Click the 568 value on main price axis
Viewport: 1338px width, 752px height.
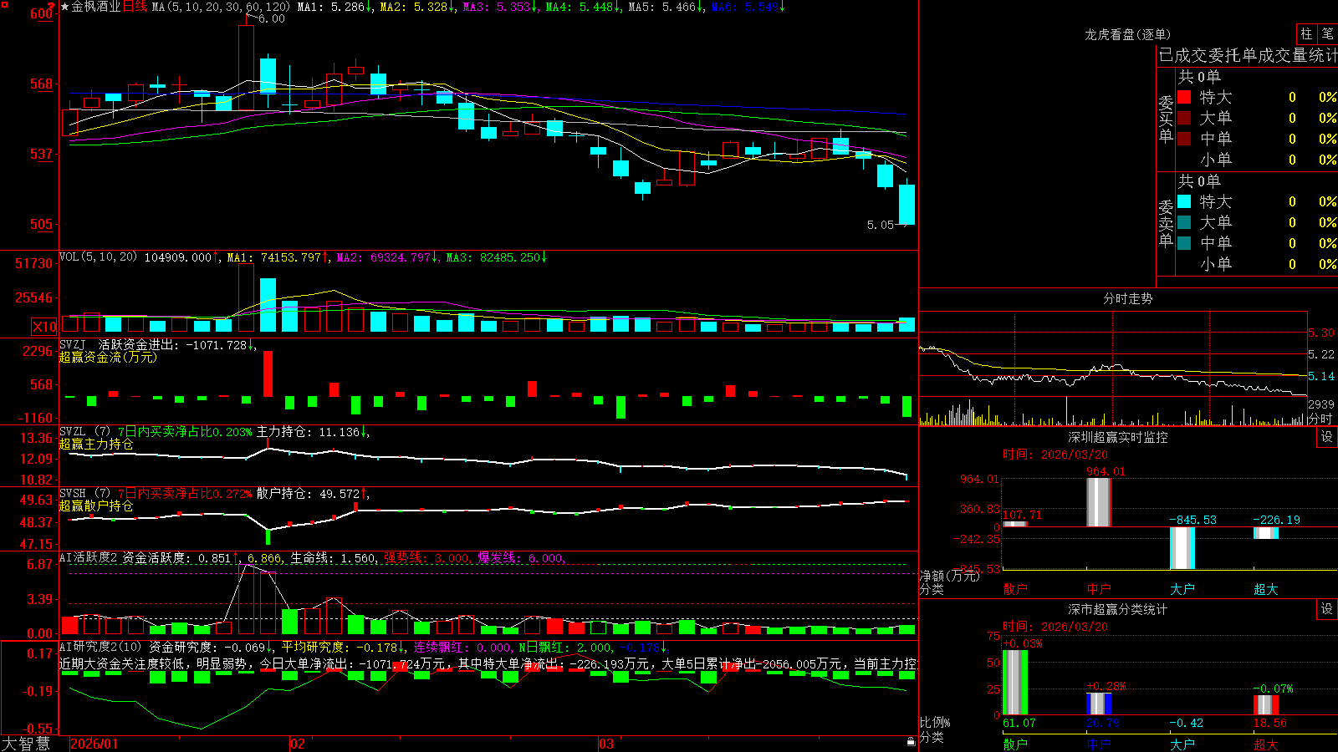pyautogui.click(x=41, y=84)
